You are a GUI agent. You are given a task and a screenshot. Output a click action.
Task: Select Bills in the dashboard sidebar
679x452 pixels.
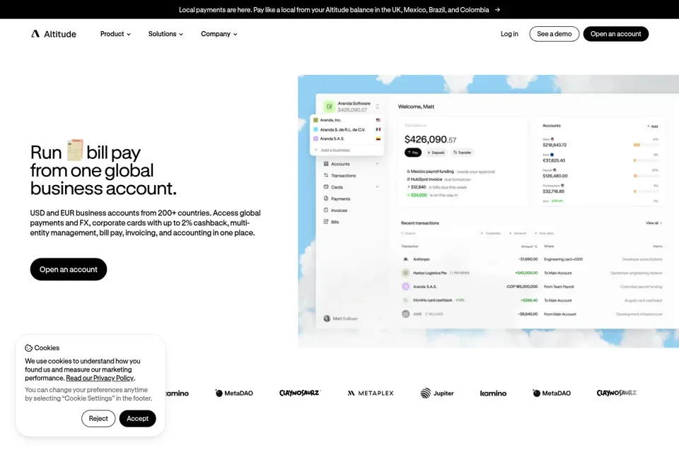click(x=335, y=222)
